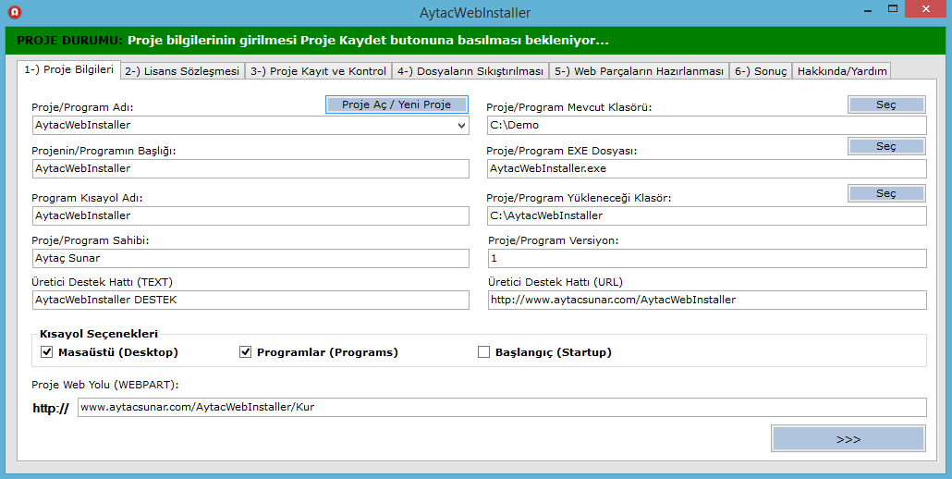This screenshot has height=479, width=952.
Task: Go to Dosyaların Sıkıştırılması tab
Action: point(470,71)
